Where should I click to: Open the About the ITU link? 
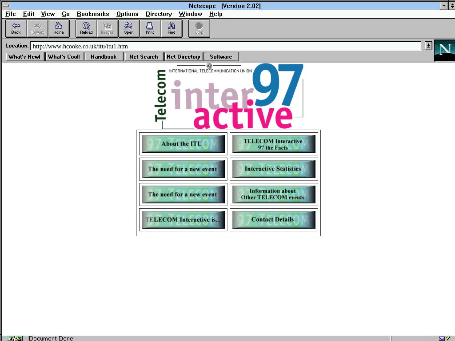[183, 144]
